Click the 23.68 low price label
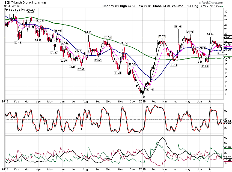Image resolution: width=232 pixels, height=172 pixels. point(18,43)
